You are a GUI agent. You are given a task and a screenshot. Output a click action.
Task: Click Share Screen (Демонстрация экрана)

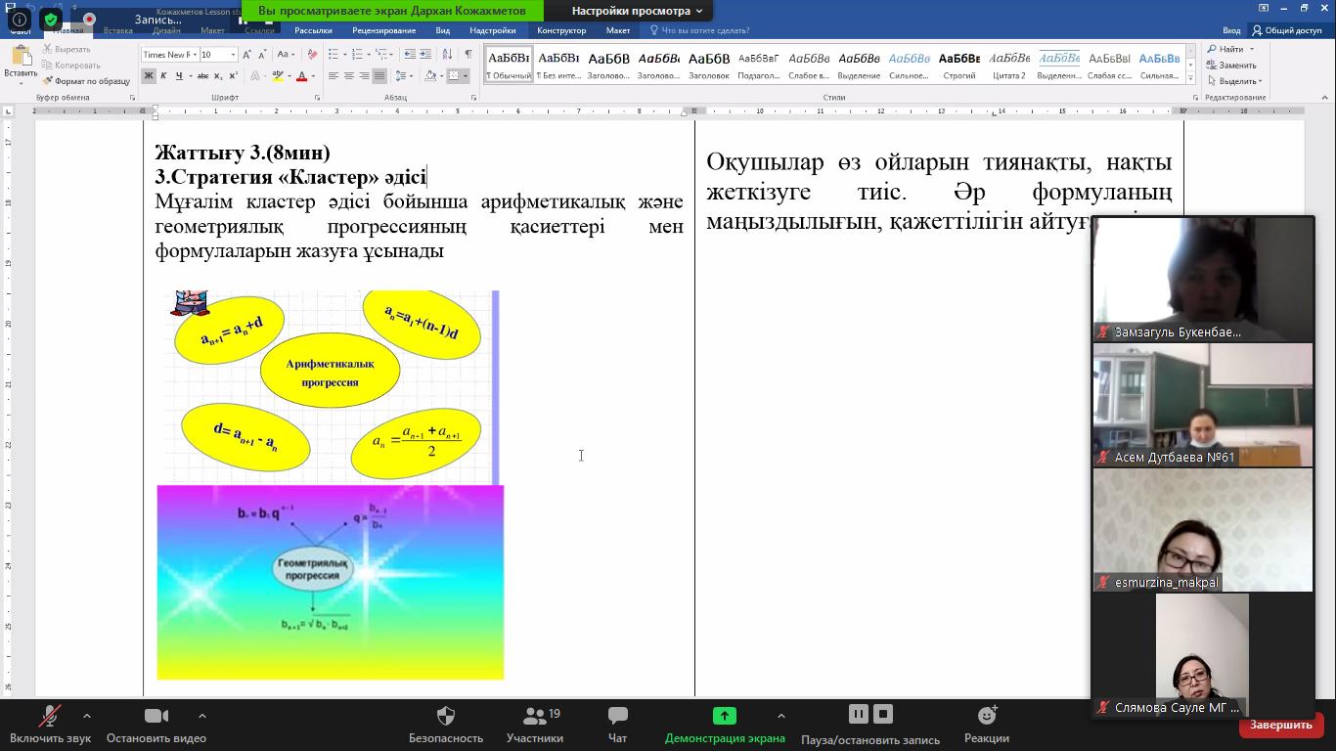[x=725, y=725]
